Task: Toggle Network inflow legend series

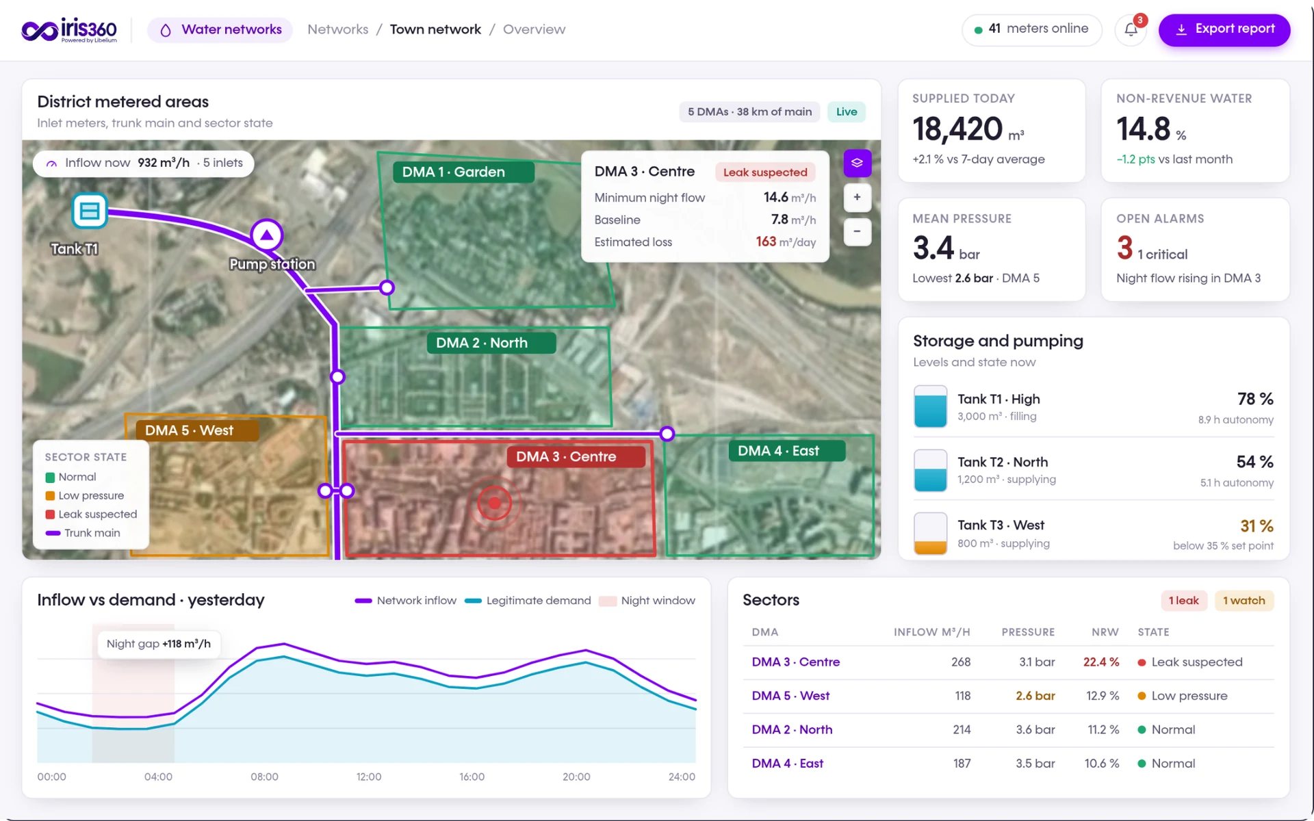Action: (406, 601)
